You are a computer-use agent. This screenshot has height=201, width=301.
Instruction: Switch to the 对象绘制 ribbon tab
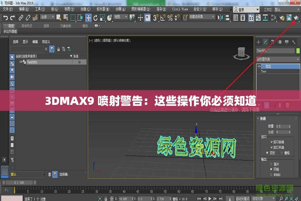[x=66, y=26]
